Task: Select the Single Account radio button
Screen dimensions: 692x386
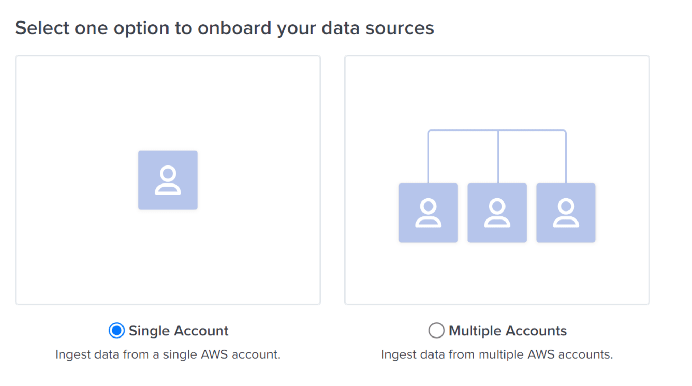Action: [117, 331]
